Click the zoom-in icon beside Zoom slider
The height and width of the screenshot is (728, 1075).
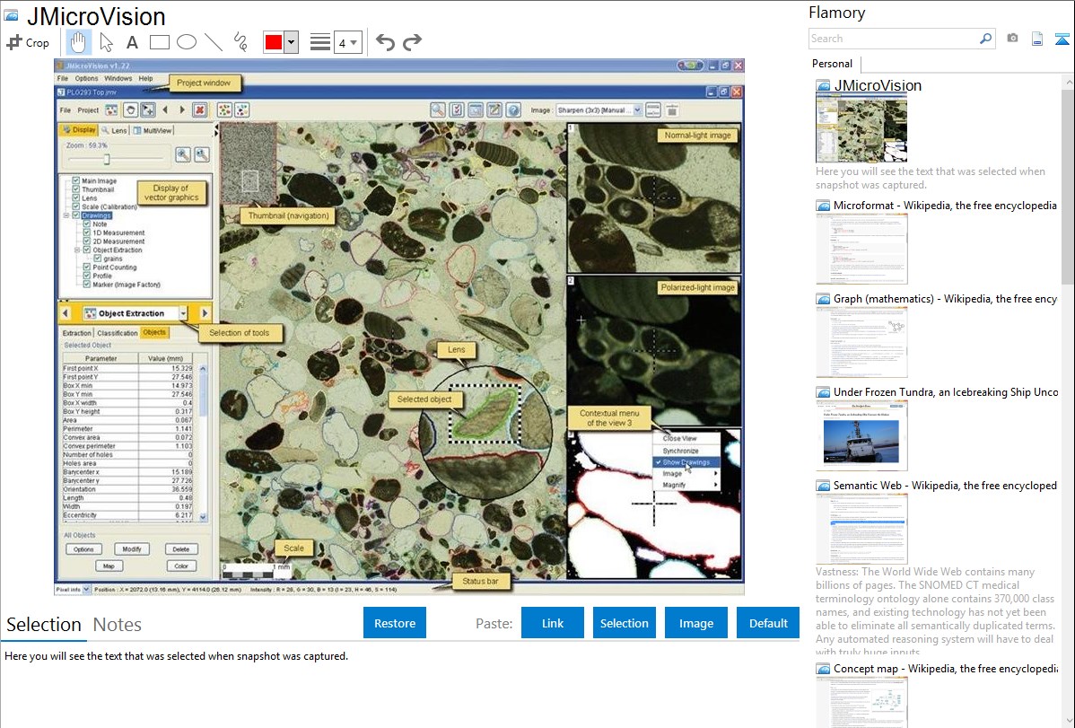tap(183, 154)
